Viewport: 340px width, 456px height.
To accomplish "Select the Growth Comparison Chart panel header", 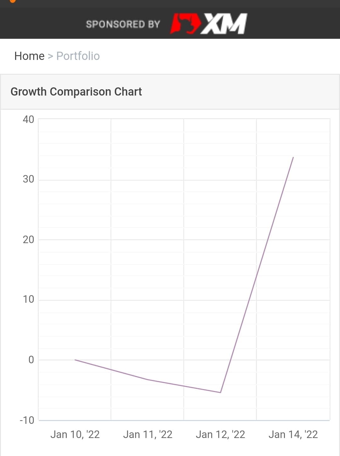I will point(76,92).
